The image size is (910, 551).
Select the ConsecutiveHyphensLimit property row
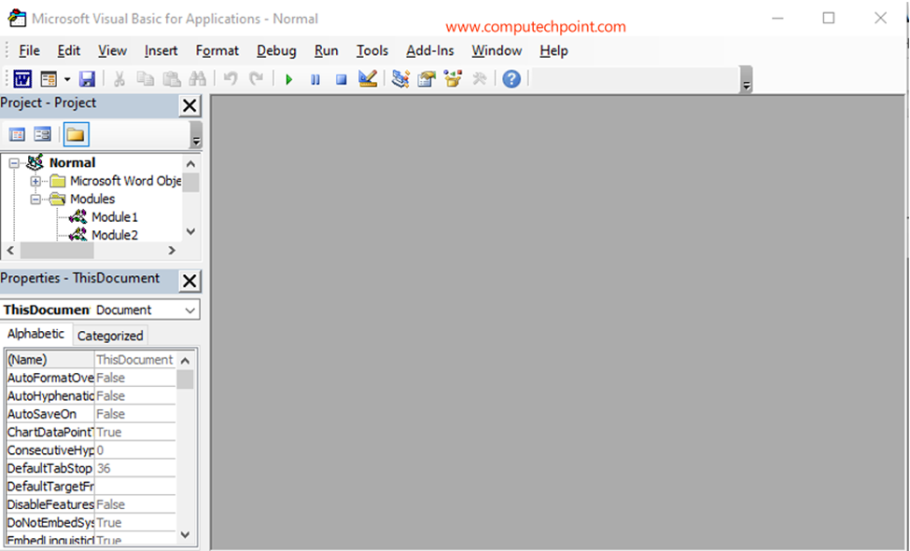click(91, 450)
